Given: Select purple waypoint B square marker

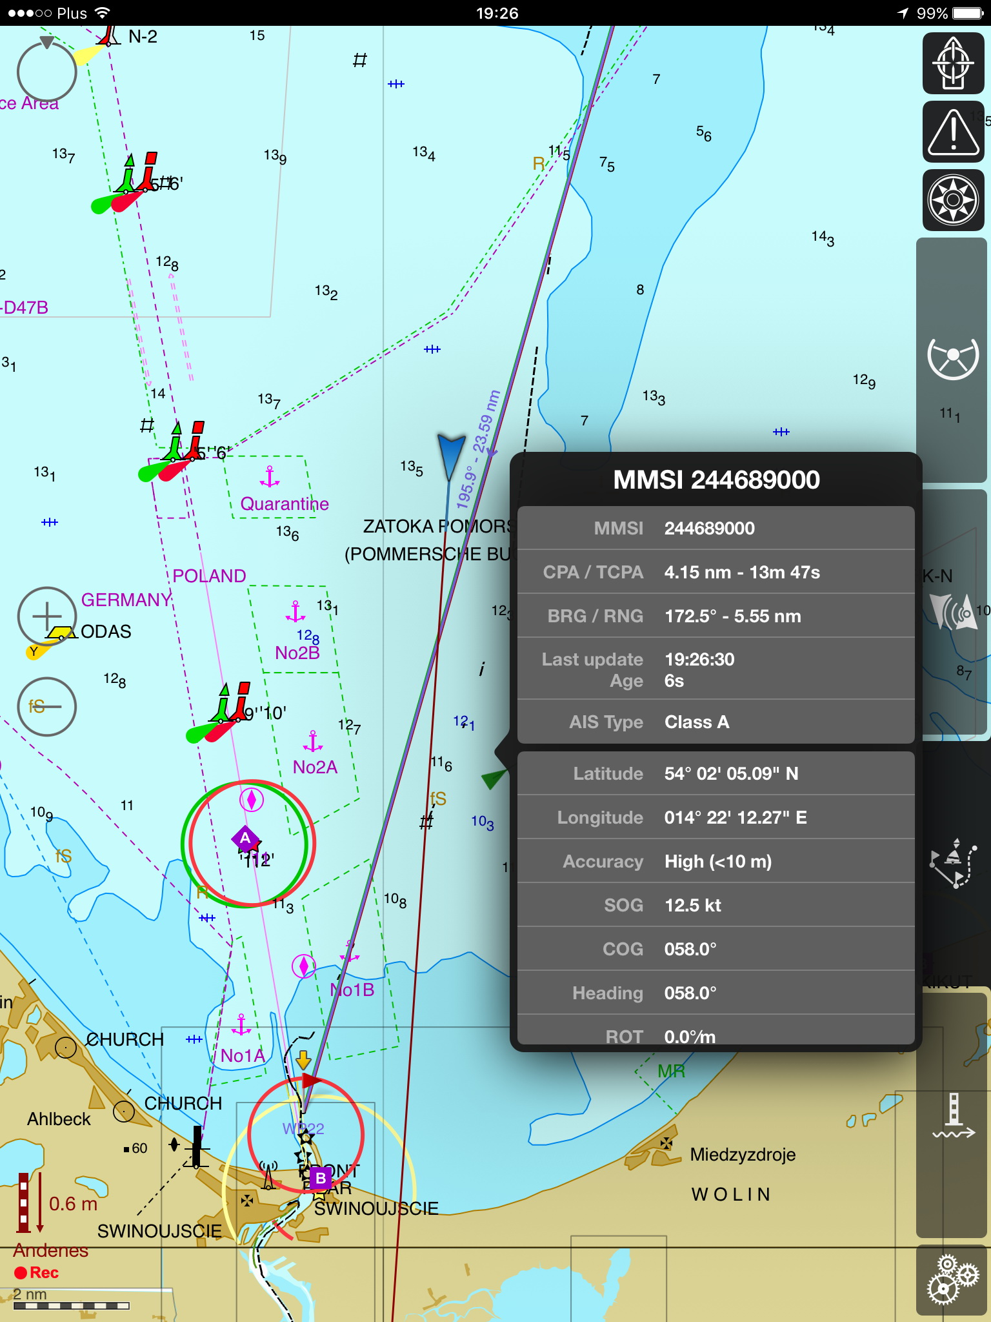Looking at the screenshot, I should coord(321,1178).
